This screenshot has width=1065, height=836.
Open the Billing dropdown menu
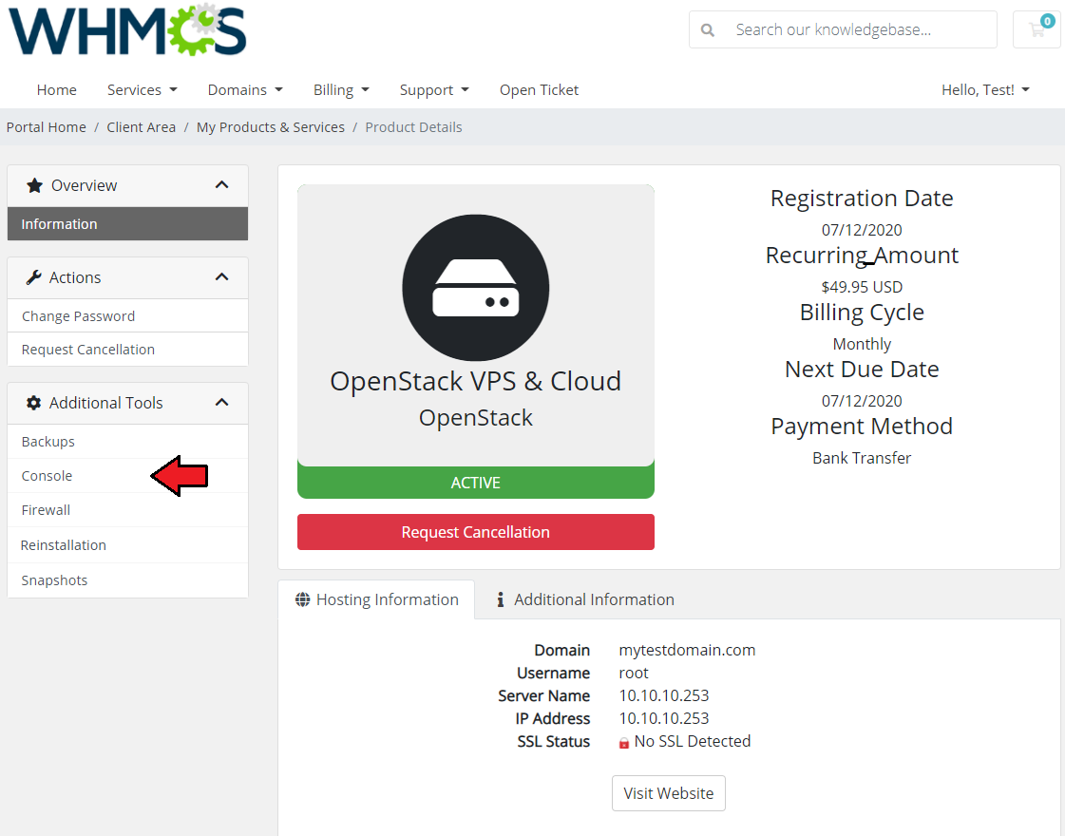[340, 89]
